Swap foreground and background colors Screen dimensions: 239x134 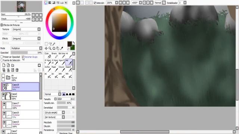click(74, 43)
